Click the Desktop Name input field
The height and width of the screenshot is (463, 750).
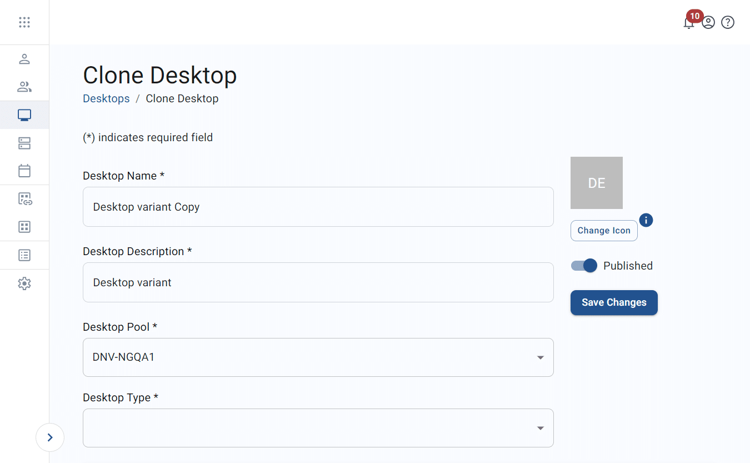[x=318, y=207]
